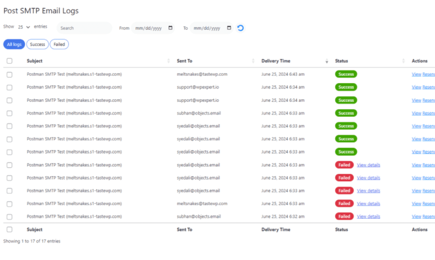Sort logs using the Status column arrows
Viewport: 435px width, 260px height.
coord(404,61)
